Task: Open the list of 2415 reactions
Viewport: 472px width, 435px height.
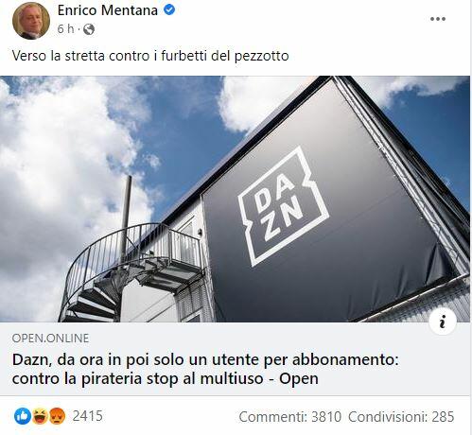Action: pos(88,416)
